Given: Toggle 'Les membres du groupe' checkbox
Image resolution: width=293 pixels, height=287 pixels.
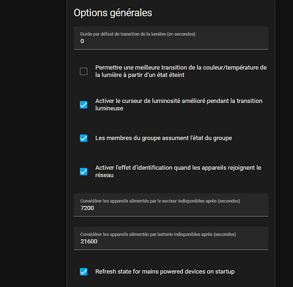Looking at the screenshot, I should [83, 138].
